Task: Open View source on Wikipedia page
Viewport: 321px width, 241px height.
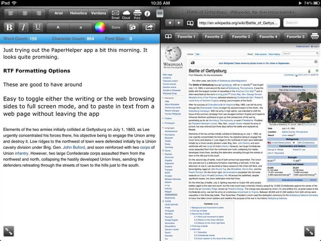Action: (x=260, y=54)
